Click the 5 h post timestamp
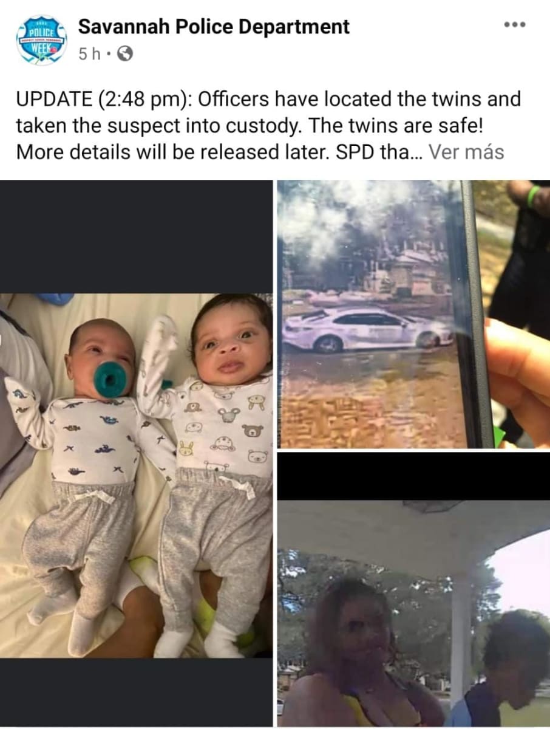This screenshot has width=550, height=729. [x=89, y=54]
